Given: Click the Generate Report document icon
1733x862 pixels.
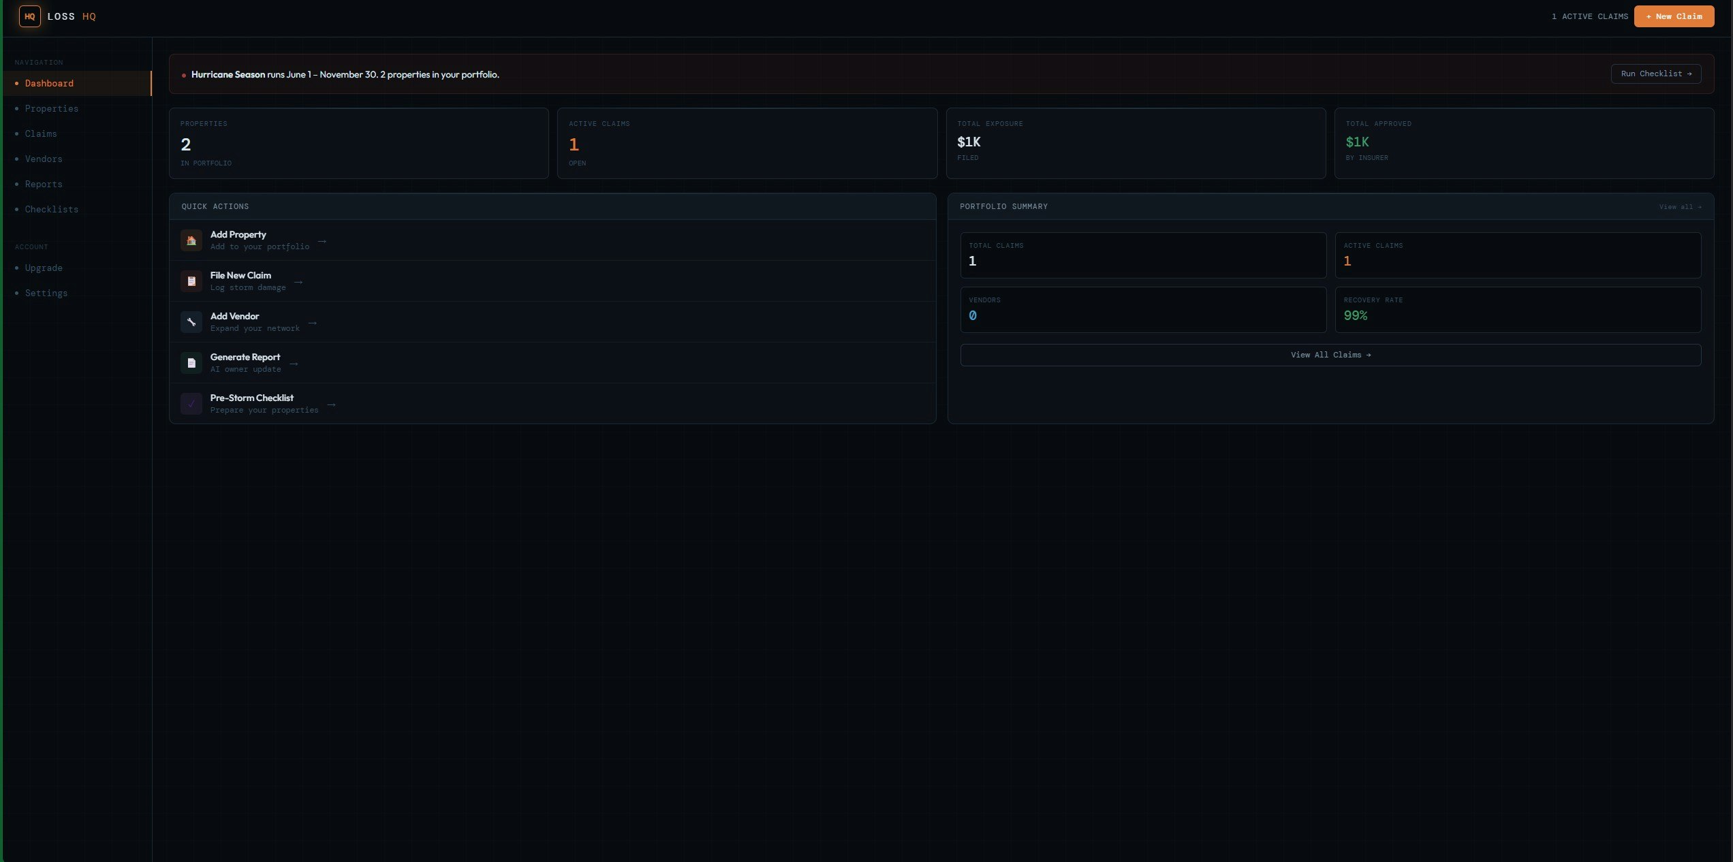Looking at the screenshot, I should (x=191, y=363).
